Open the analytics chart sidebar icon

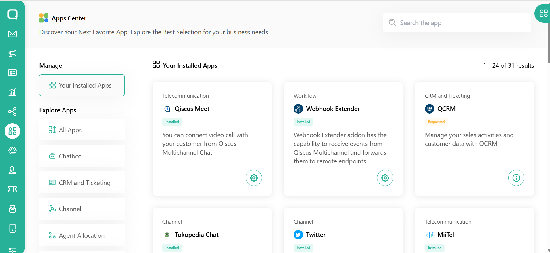coord(12,92)
